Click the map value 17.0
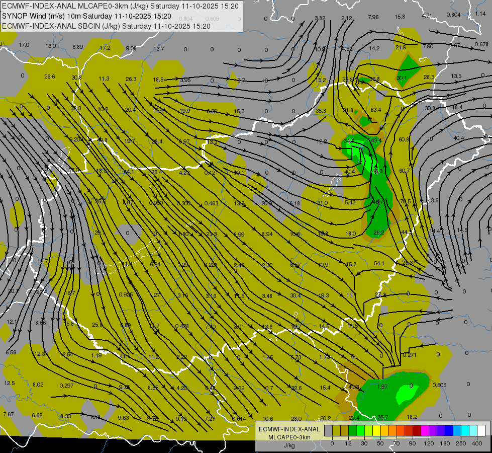Screen dimensions: 492x453 tap(24, 45)
